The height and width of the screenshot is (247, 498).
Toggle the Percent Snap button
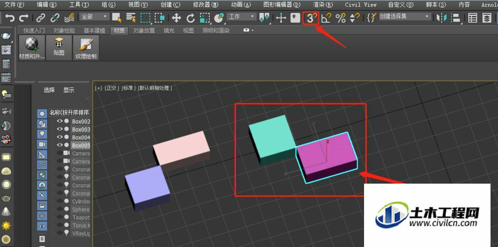pos(341,18)
